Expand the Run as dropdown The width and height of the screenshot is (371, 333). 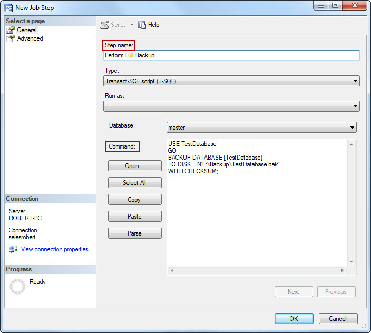356,106
